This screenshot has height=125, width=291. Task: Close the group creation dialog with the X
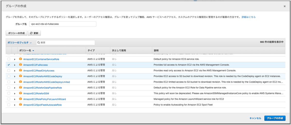(x=285, y=6)
